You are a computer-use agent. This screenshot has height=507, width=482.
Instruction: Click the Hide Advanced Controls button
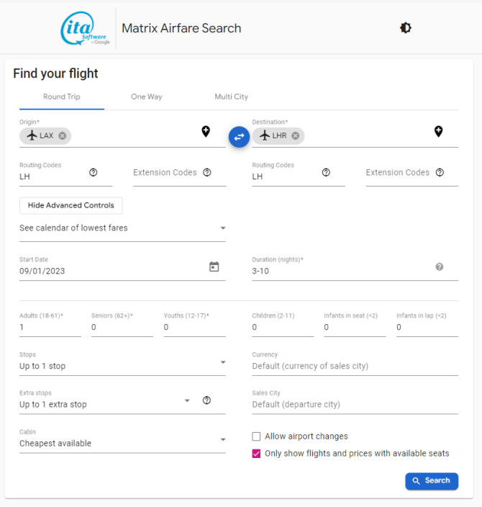71,205
